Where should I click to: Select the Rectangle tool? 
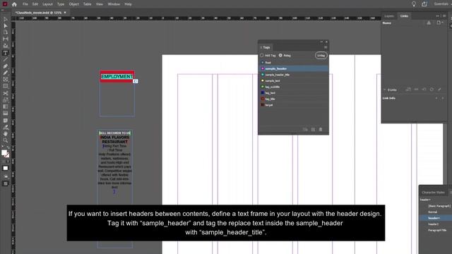click(5, 86)
